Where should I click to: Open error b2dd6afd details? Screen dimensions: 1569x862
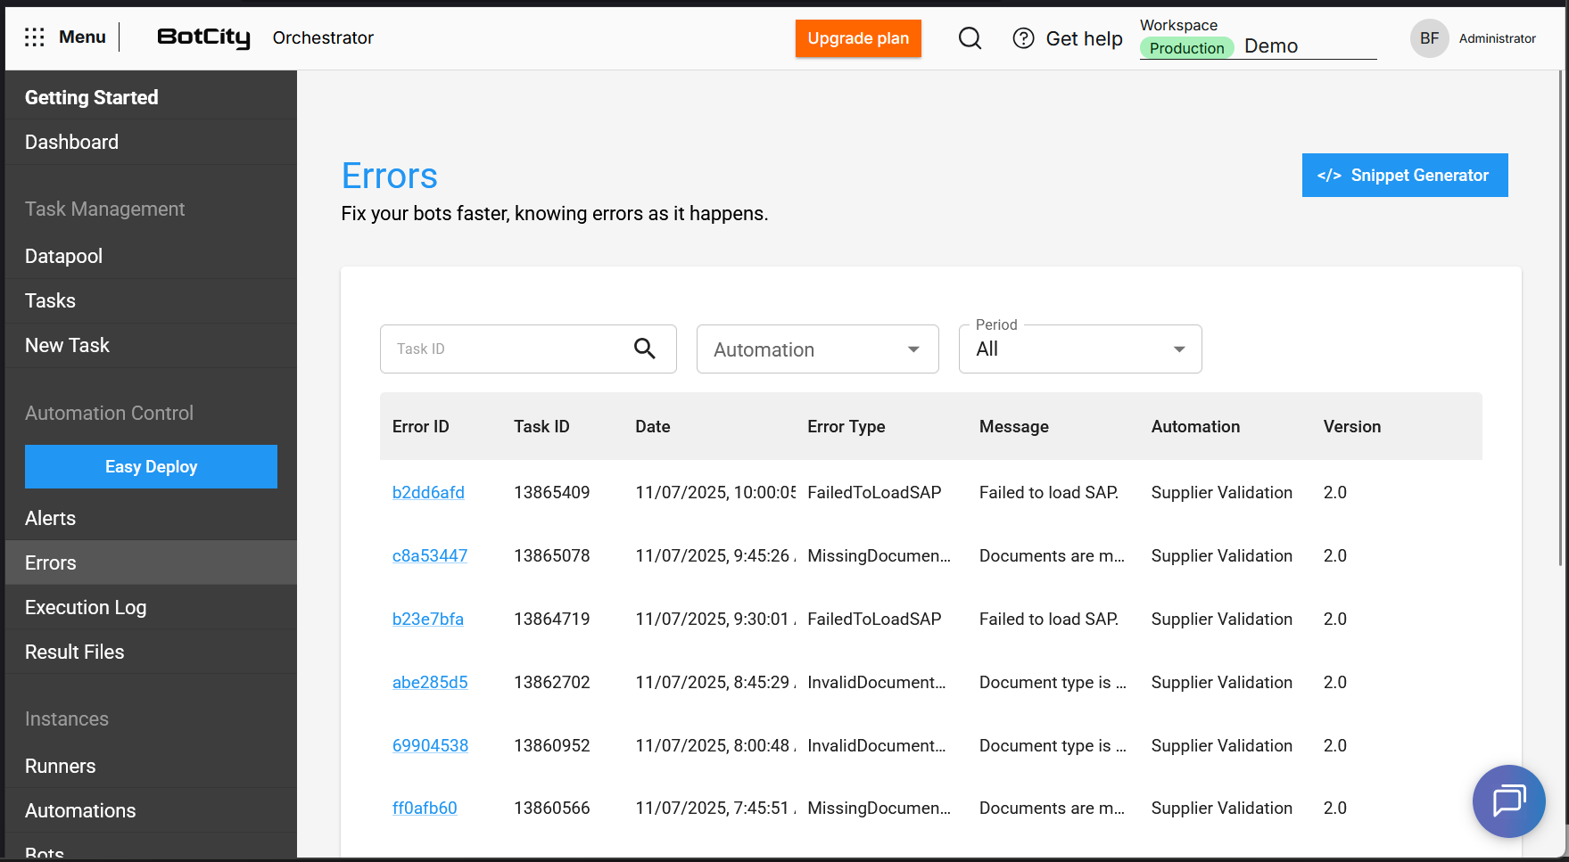point(428,492)
